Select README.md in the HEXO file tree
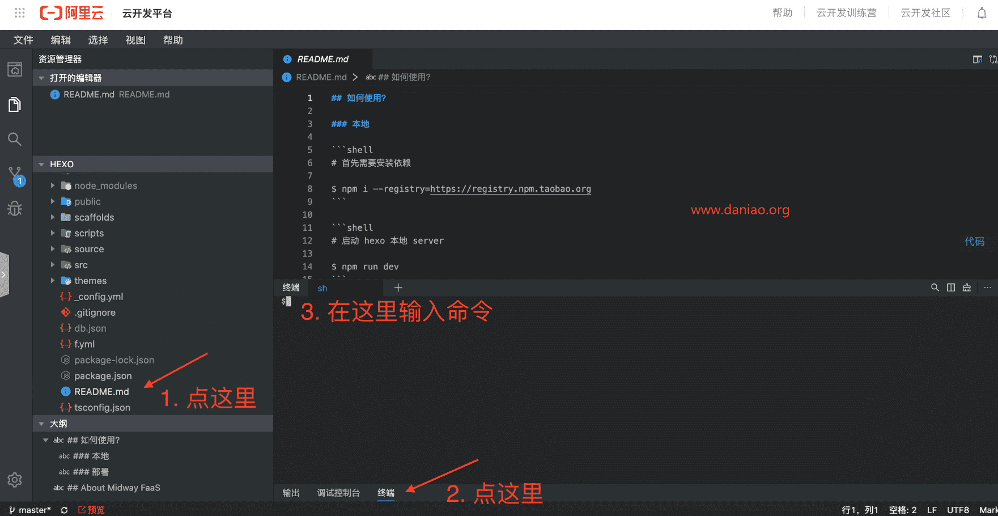Image resolution: width=998 pixels, height=516 pixels. (x=101, y=392)
